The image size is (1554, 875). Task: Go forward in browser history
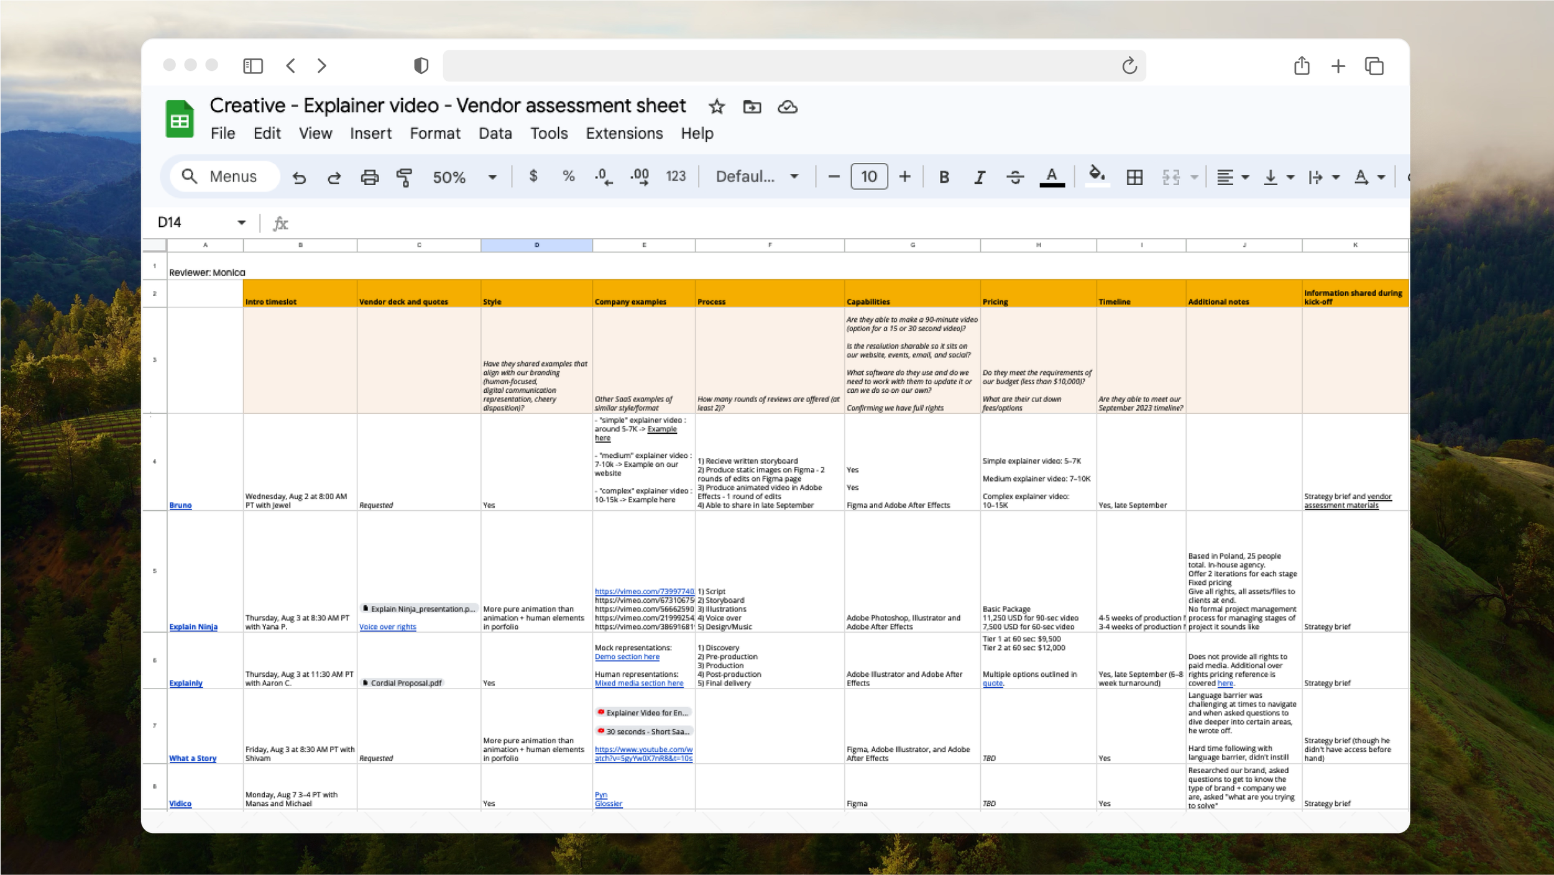(x=321, y=66)
